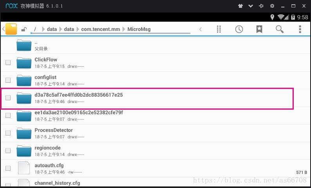Click the MicroMsg breadcrumb segment
Screen dimensions: 311x188
pos(139,29)
